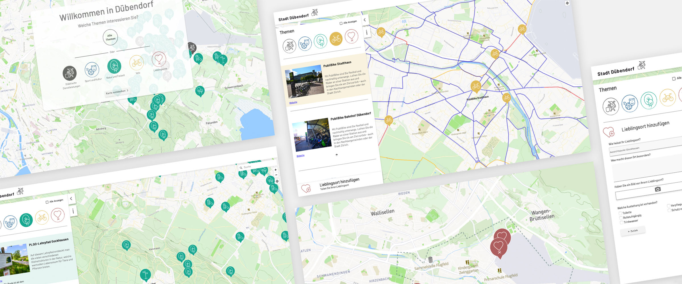Select the Velo theme in the welcome dialog
The image size is (682, 284).
(x=136, y=63)
